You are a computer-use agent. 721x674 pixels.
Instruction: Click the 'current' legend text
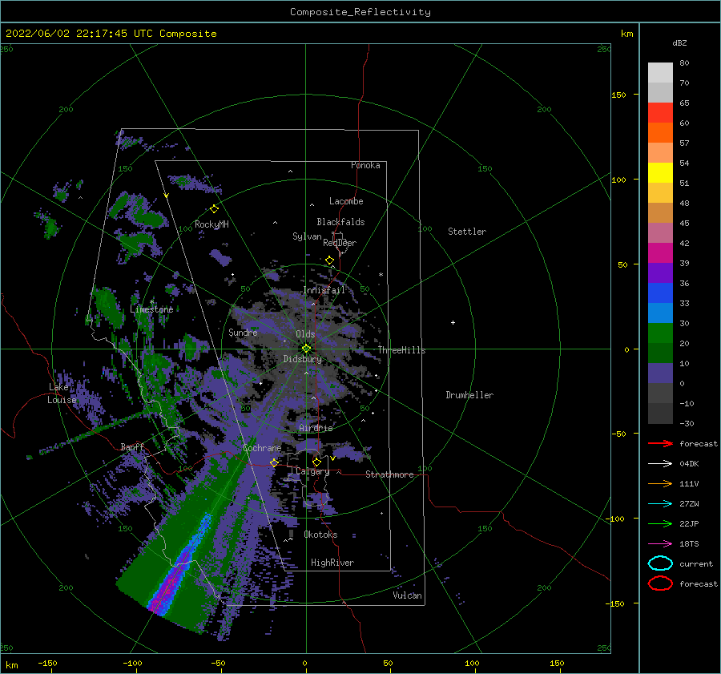[x=696, y=564]
